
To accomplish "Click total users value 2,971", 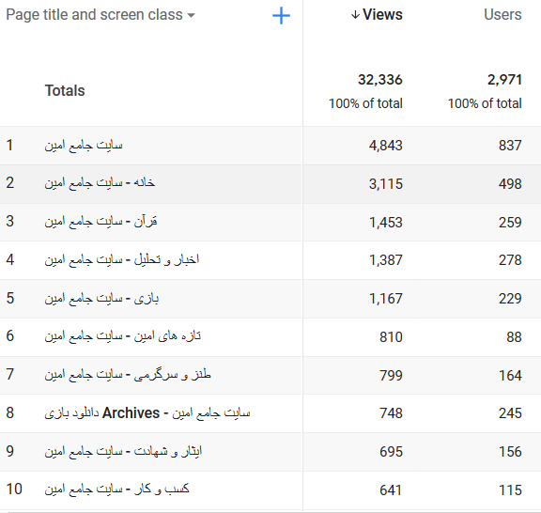I will (504, 80).
